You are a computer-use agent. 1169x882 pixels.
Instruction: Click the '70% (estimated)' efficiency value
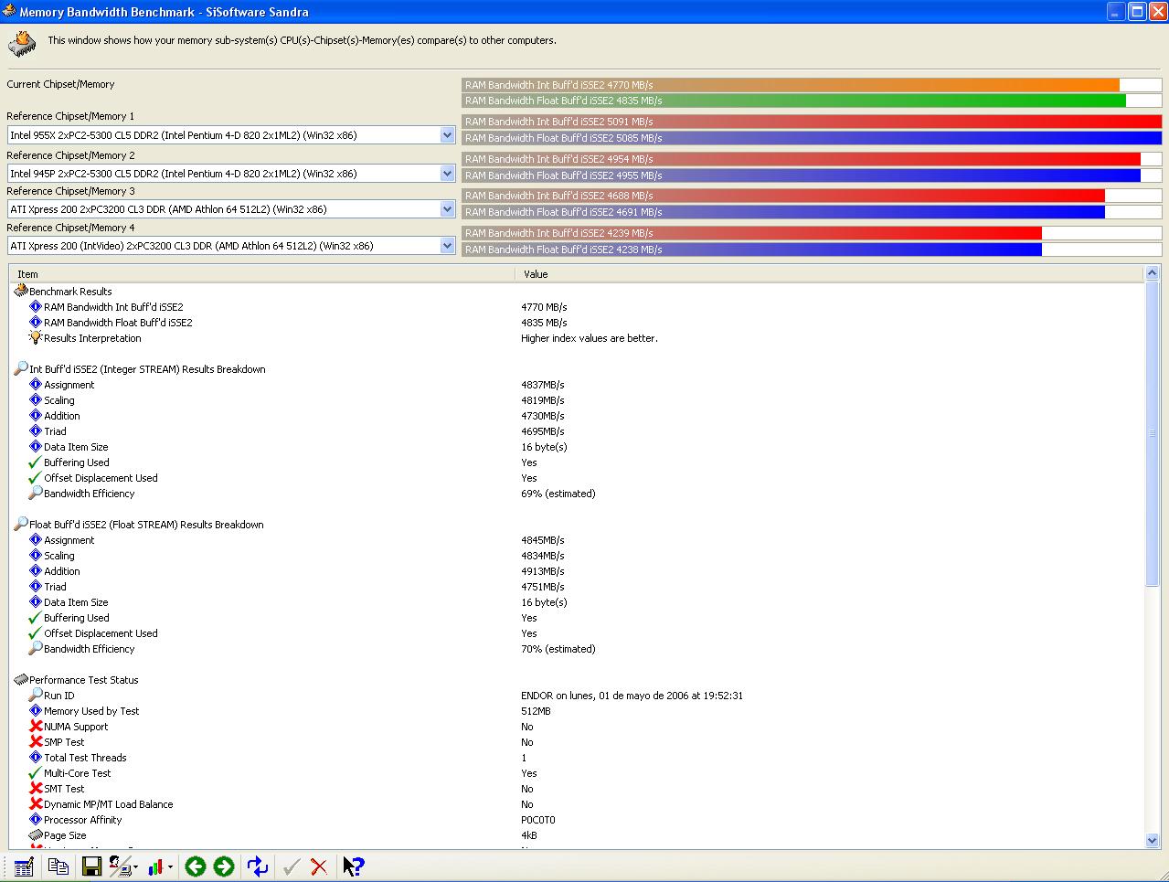[558, 649]
